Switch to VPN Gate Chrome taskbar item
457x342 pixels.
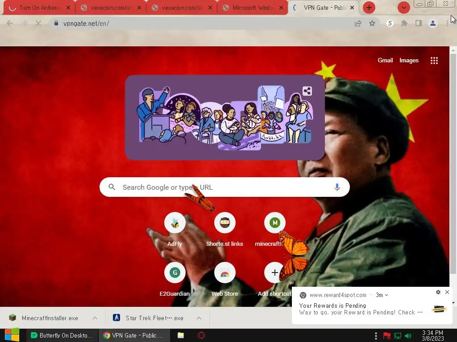click(133, 335)
